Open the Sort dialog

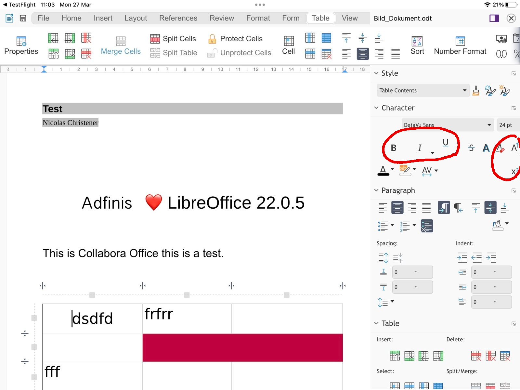tap(417, 45)
